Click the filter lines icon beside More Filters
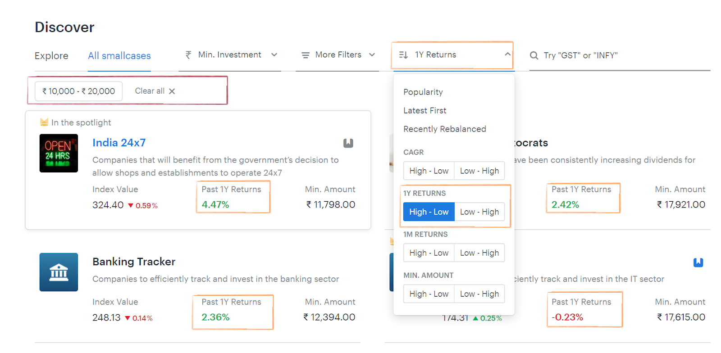This screenshot has width=721, height=353. click(x=306, y=55)
